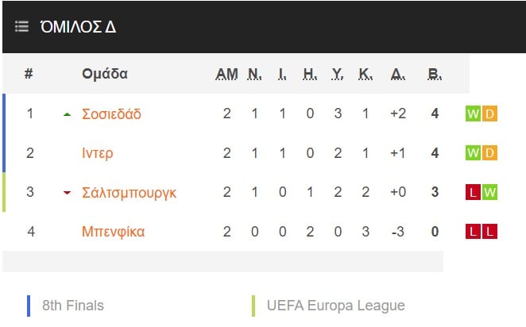Open the Μπενφίκα team page
Screen dimensions: 526x327
coord(114,232)
